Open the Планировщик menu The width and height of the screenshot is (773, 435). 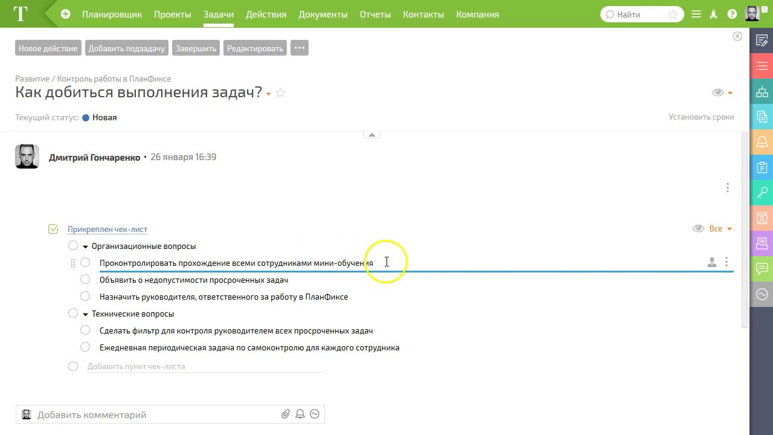click(x=112, y=14)
